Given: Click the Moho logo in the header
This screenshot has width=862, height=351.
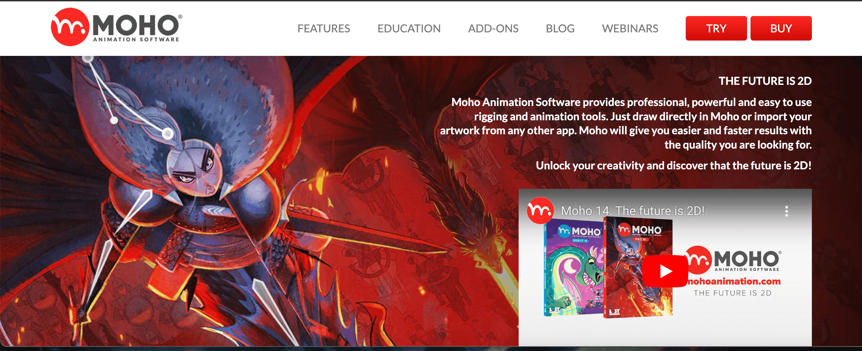Looking at the screenshot, I should click(117, 27).
